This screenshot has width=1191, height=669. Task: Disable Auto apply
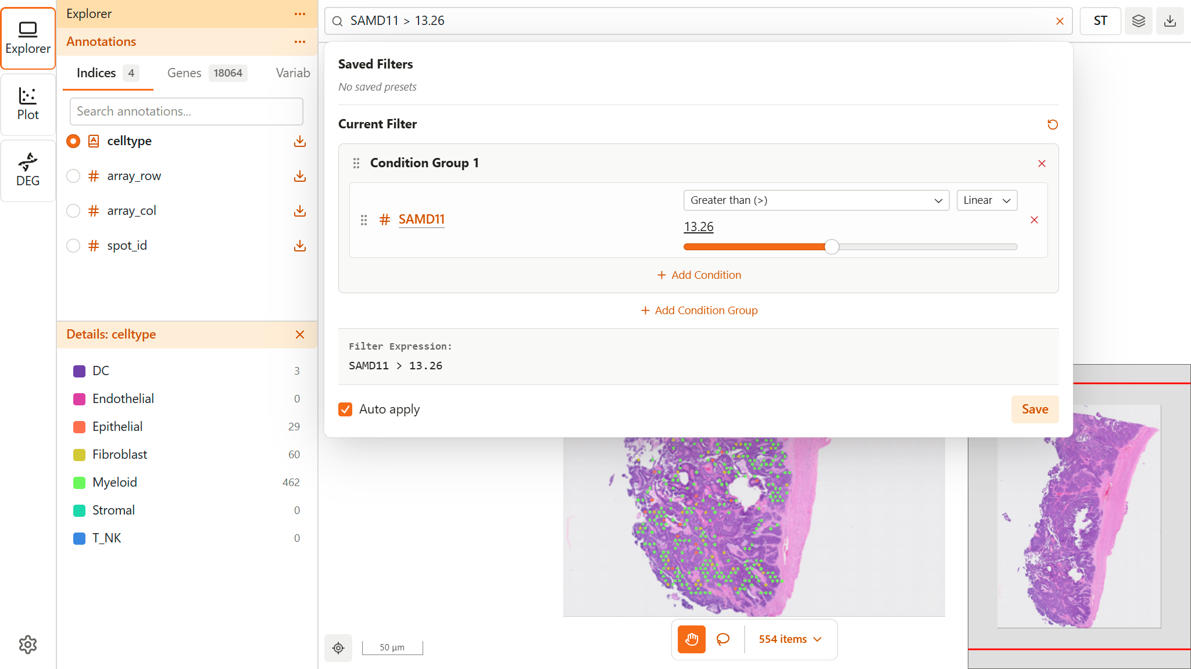[x=345, y=409]
